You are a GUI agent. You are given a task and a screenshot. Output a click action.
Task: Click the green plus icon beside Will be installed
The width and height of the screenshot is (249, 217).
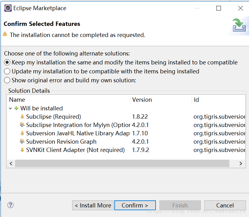(x=16, y=108)
